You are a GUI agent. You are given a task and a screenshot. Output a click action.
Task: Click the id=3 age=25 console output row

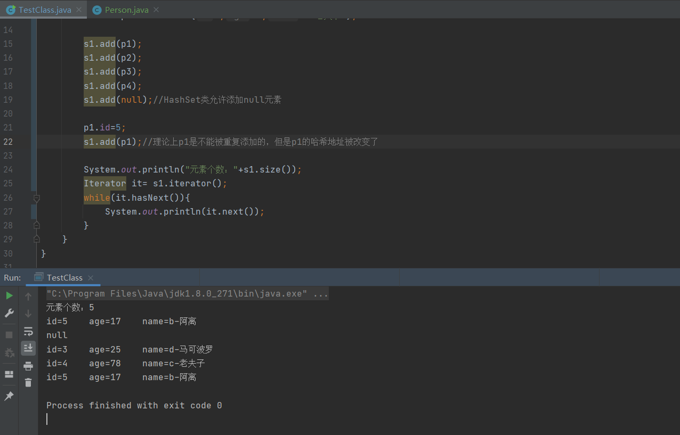129,349
